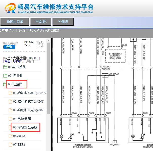Go back with <<后退 button
This screenshot has width=153, height=151.
tap(41, 22)
